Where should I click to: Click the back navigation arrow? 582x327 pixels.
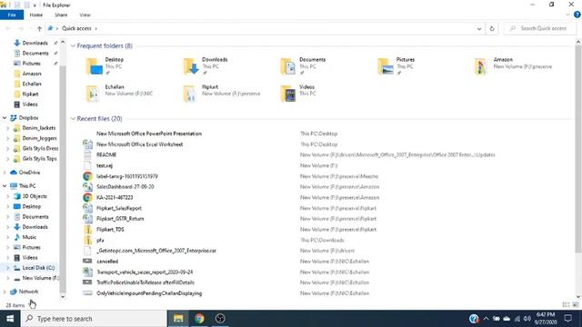8,28
